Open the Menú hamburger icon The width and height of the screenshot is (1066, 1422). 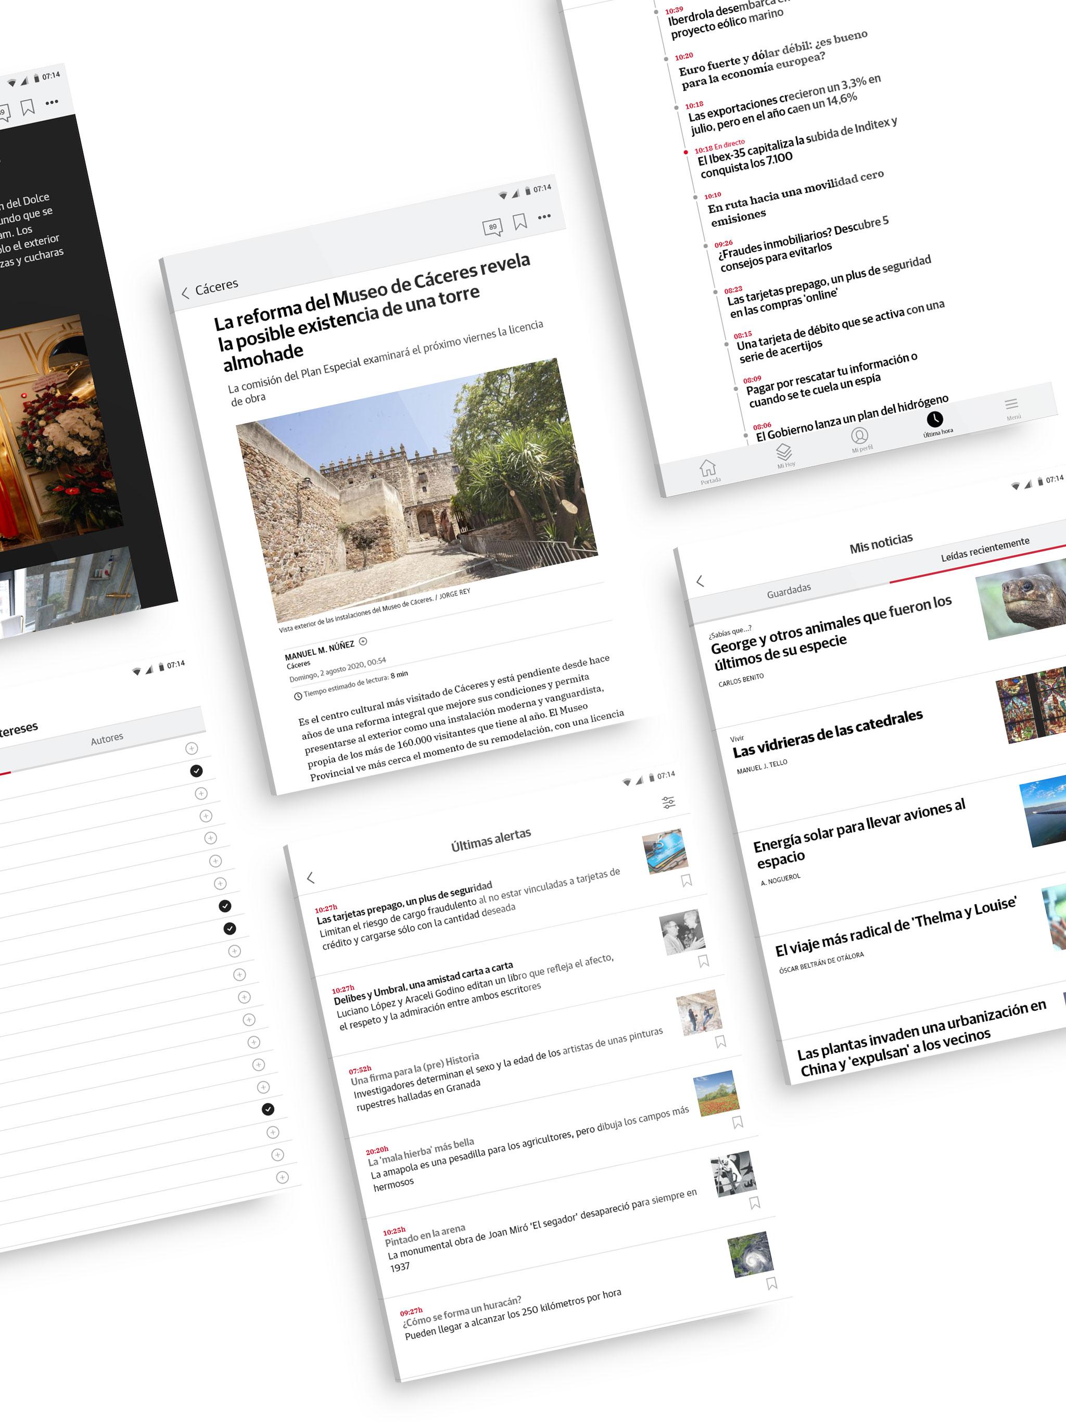pos(1011,404)
